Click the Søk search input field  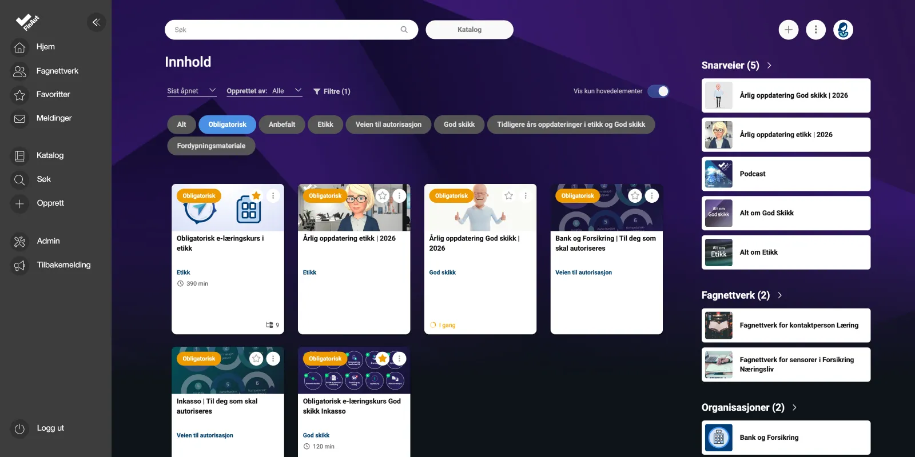[291, 30]
